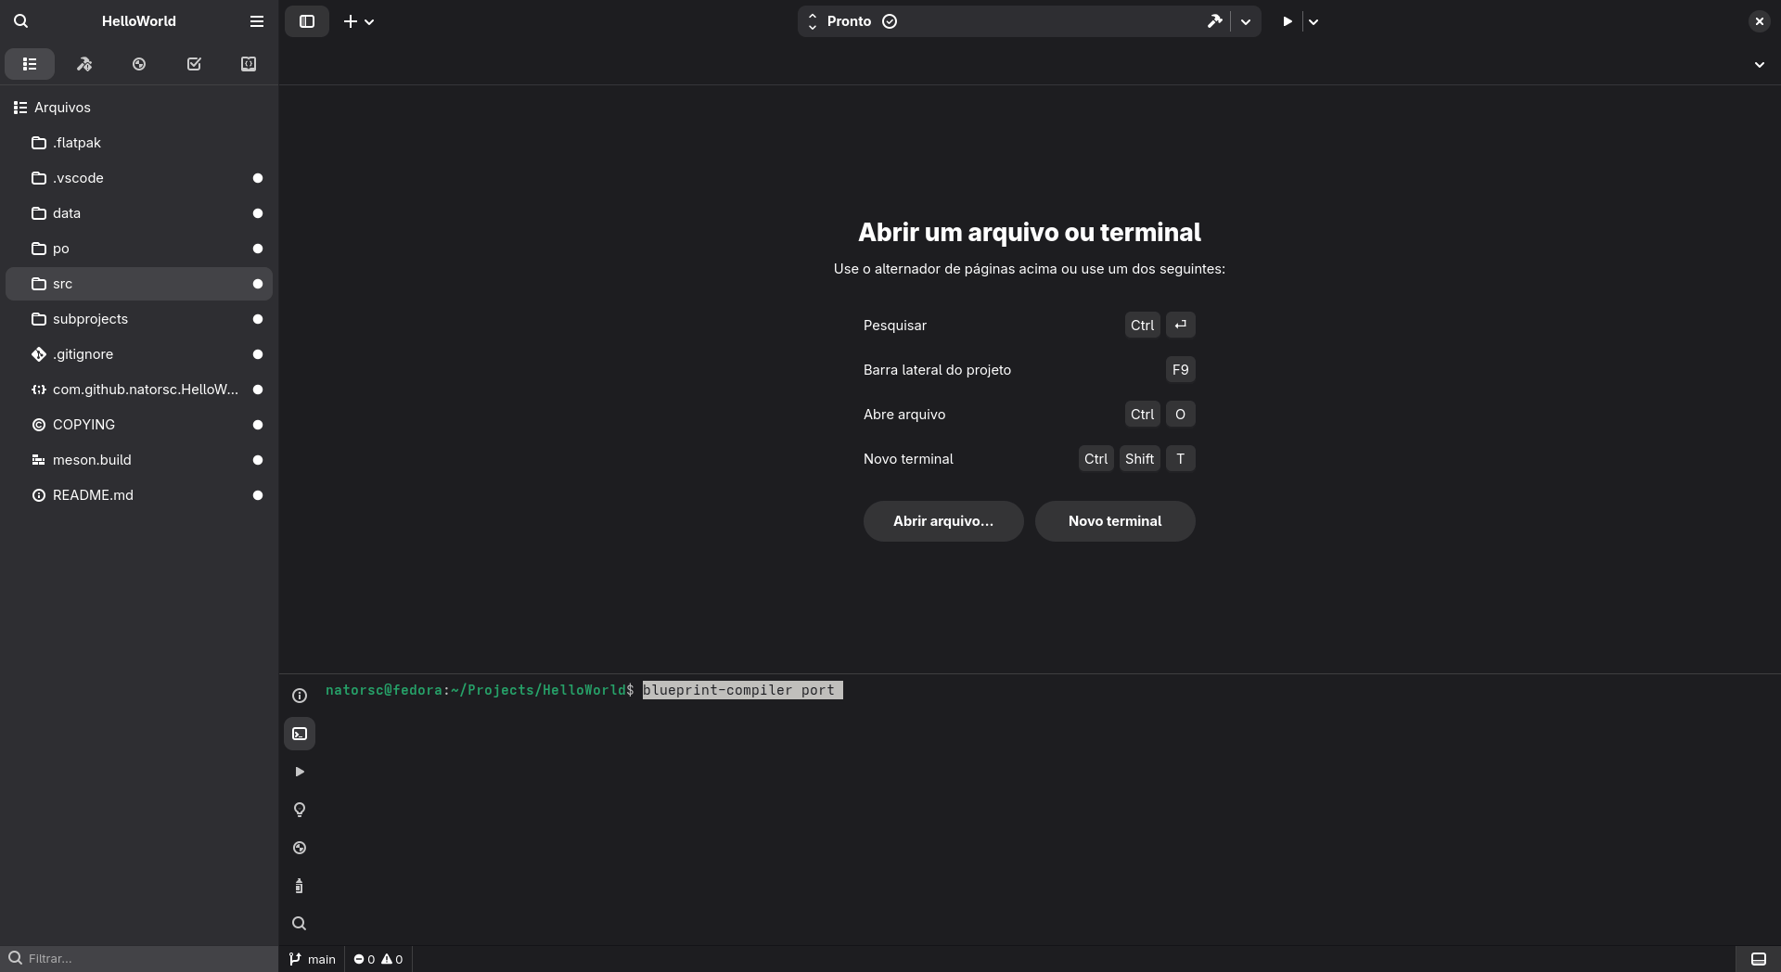Open the README.md file
This screenshot has height=972, width=1781.
(x=139, y=495)
